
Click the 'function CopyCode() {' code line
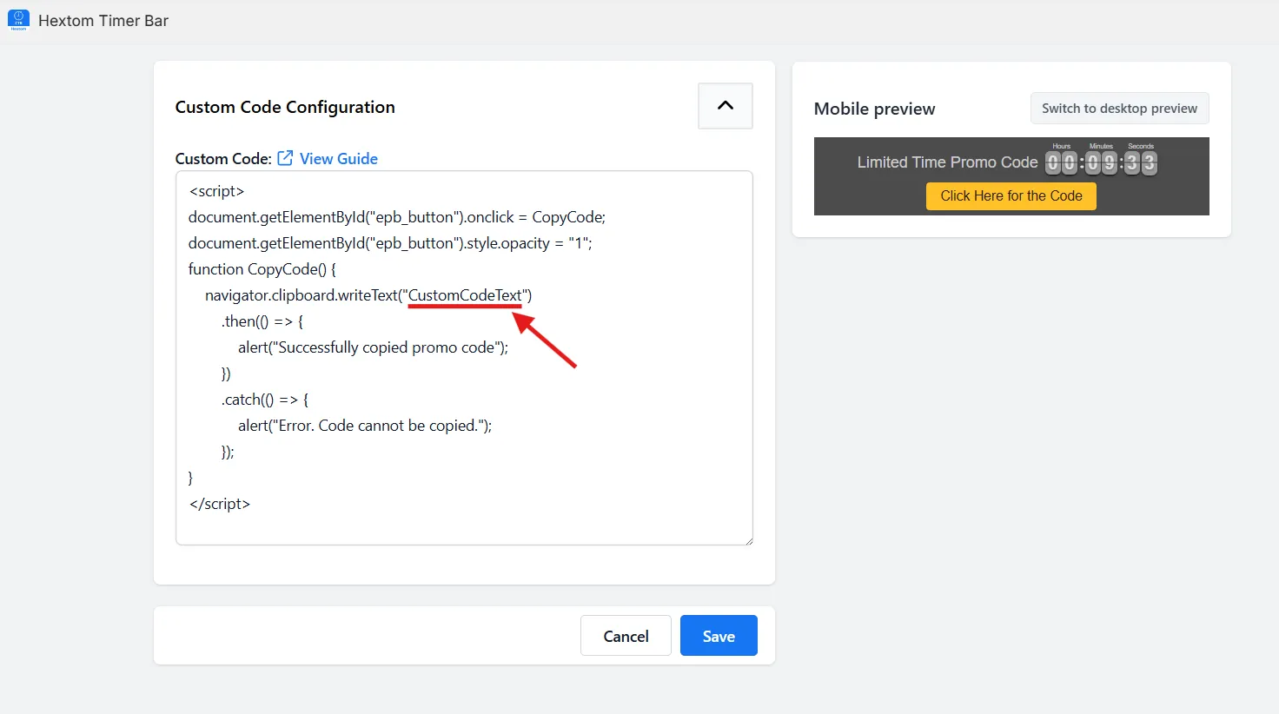262,269
